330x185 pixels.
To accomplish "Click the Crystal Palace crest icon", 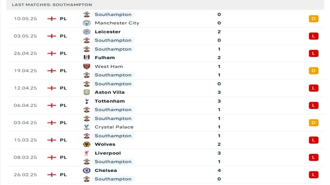I will (x=87, y=127).
